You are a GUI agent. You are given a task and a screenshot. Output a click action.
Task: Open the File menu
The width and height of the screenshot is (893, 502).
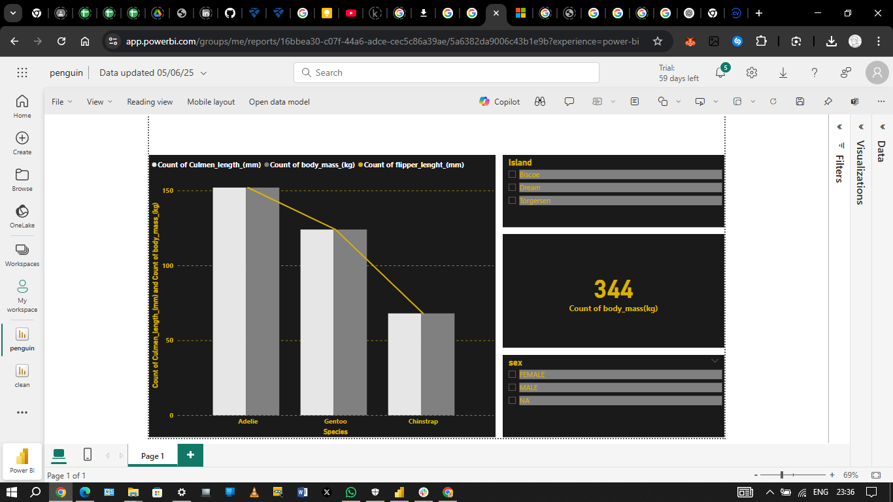pyautogui.click(x=61, y=101)
